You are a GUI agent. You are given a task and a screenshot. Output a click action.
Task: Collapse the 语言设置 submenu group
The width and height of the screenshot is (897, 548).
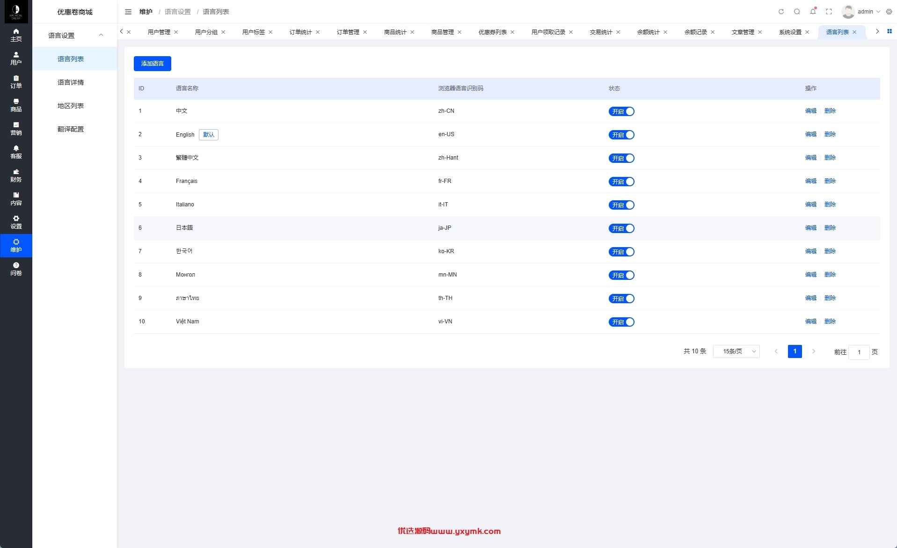point(75,35)
